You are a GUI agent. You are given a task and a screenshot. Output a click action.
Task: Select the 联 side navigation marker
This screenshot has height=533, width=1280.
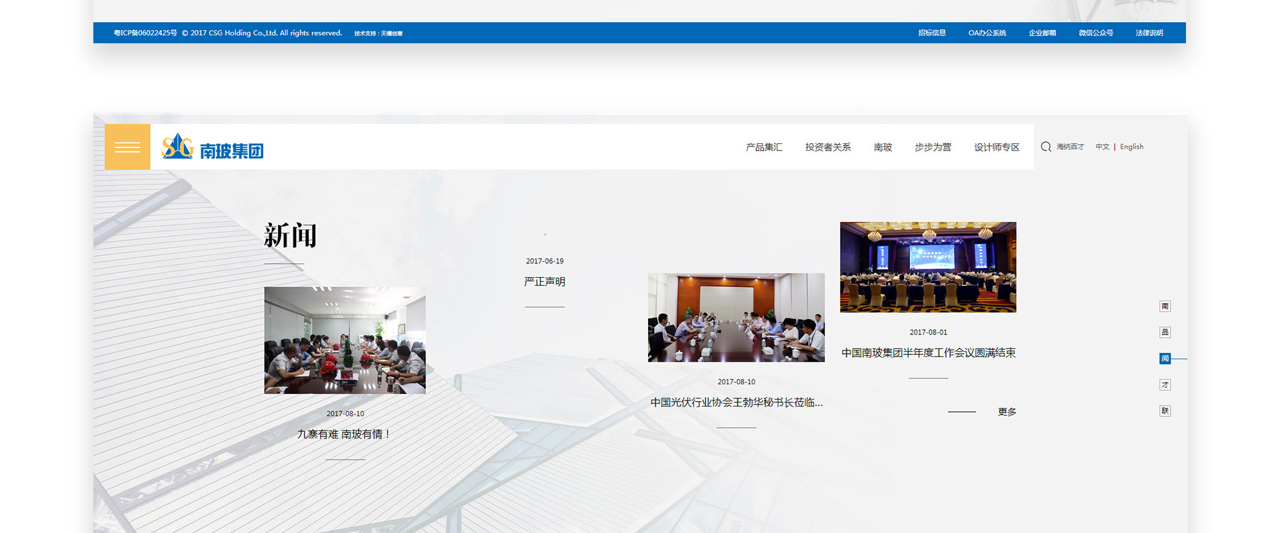[1165, 411]
